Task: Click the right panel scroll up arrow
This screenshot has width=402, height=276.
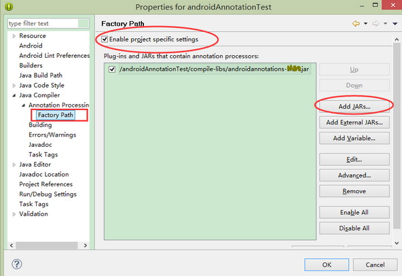Action: [397, 39]
